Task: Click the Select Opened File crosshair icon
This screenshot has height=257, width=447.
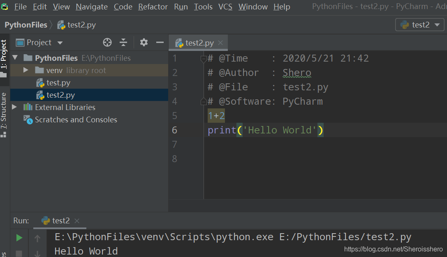Action: pos(107,42)
